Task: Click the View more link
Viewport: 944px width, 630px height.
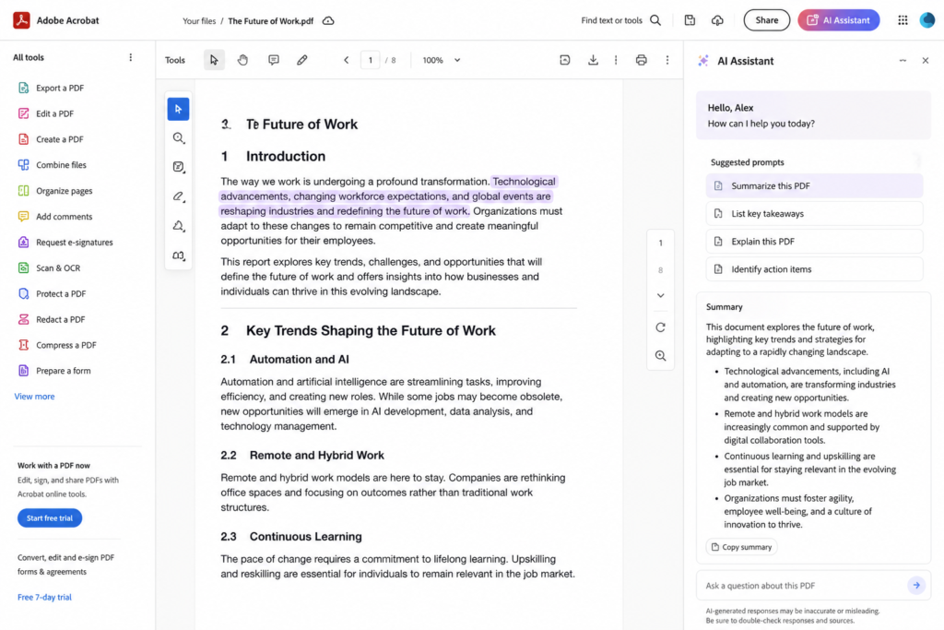Action: (34, 397)
